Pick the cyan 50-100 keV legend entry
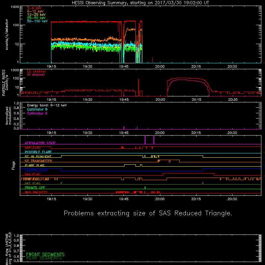The width and height of the screenshot is (265, 265). coord(37,21)
